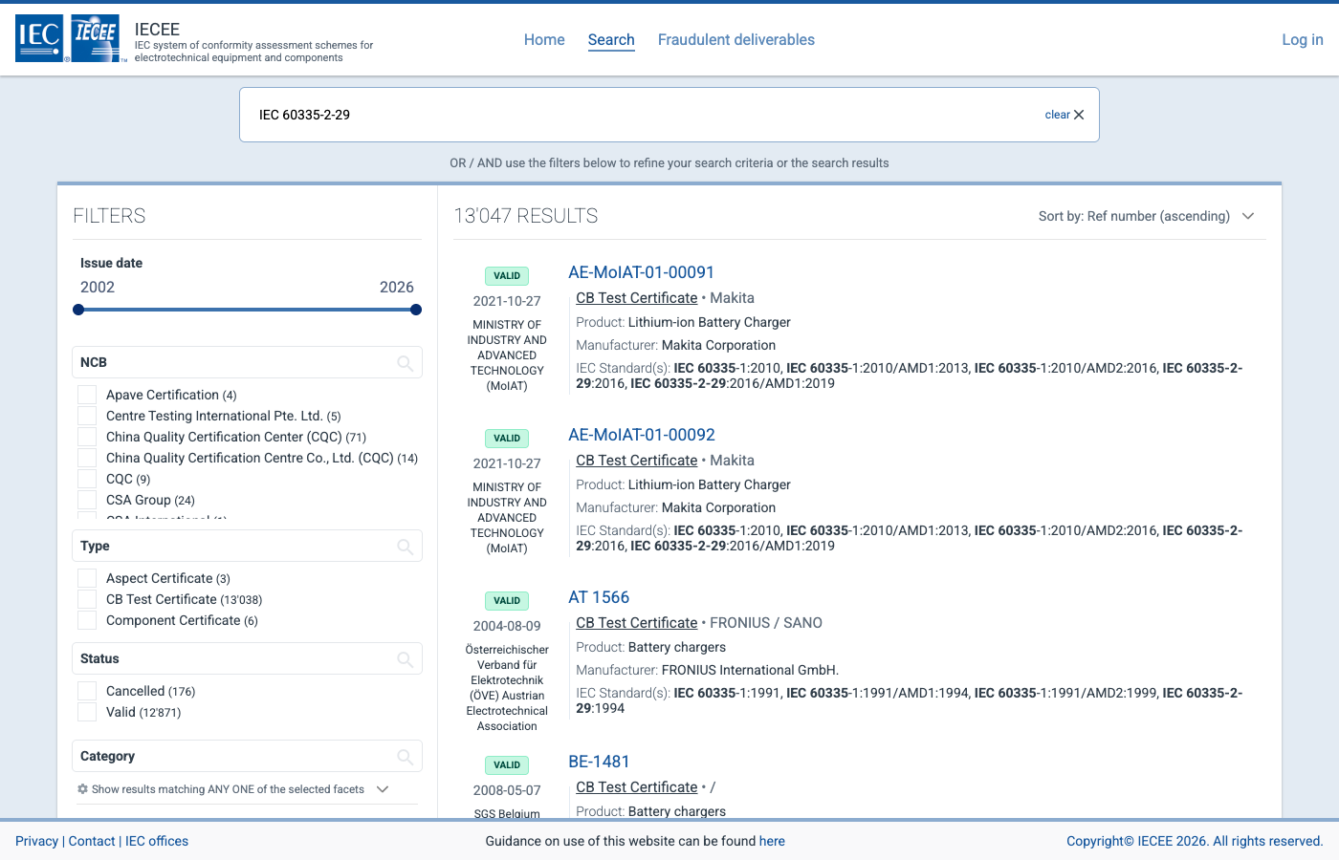Click the IEC logo
Screen dimensions: 1339x860
point(38,38)
